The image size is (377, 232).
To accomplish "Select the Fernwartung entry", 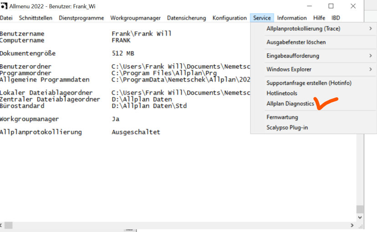I will point(282,117).
